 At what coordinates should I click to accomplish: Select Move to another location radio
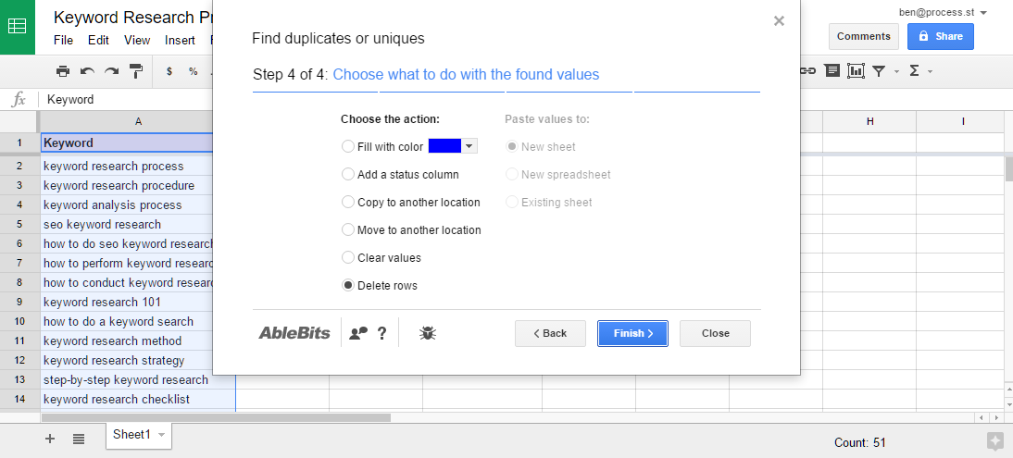point(411,230)
